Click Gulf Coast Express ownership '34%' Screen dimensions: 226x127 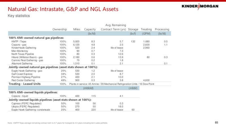coord(63,74)
